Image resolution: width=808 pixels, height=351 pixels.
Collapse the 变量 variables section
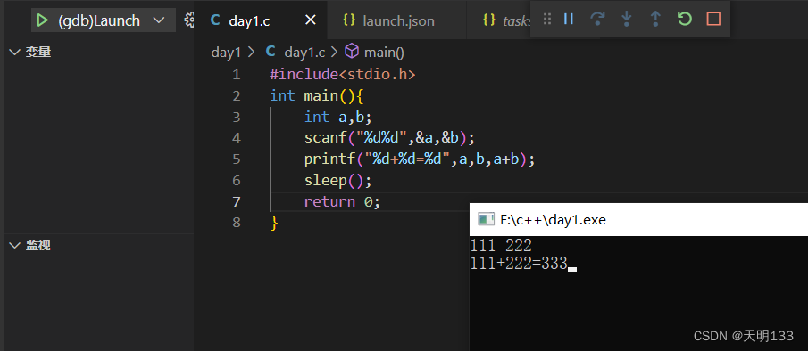[x=30, y=52]
